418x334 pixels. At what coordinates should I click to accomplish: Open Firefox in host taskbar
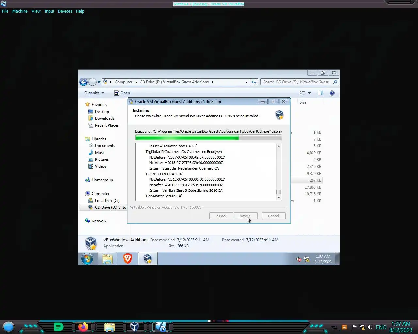coord(83,326)
